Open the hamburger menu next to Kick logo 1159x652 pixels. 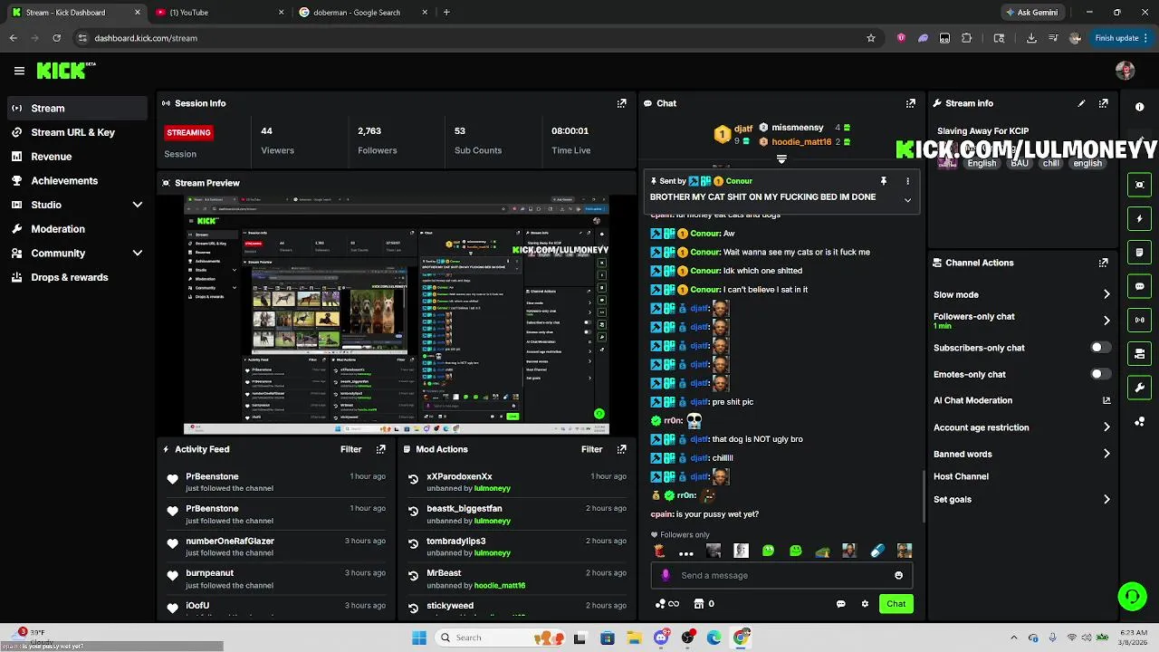point(19,71)
